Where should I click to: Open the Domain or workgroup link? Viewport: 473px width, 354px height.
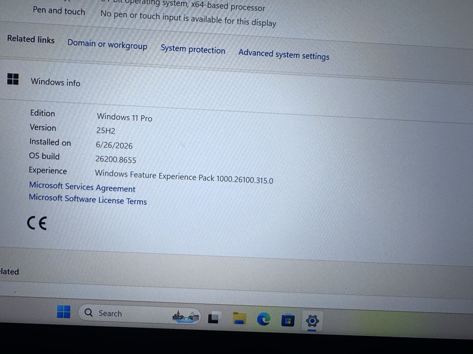coord(107,45)
